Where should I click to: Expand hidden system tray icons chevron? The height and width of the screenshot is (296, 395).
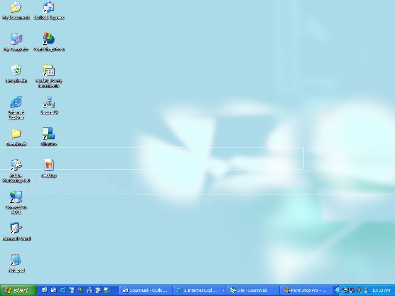tap(338, 290)
